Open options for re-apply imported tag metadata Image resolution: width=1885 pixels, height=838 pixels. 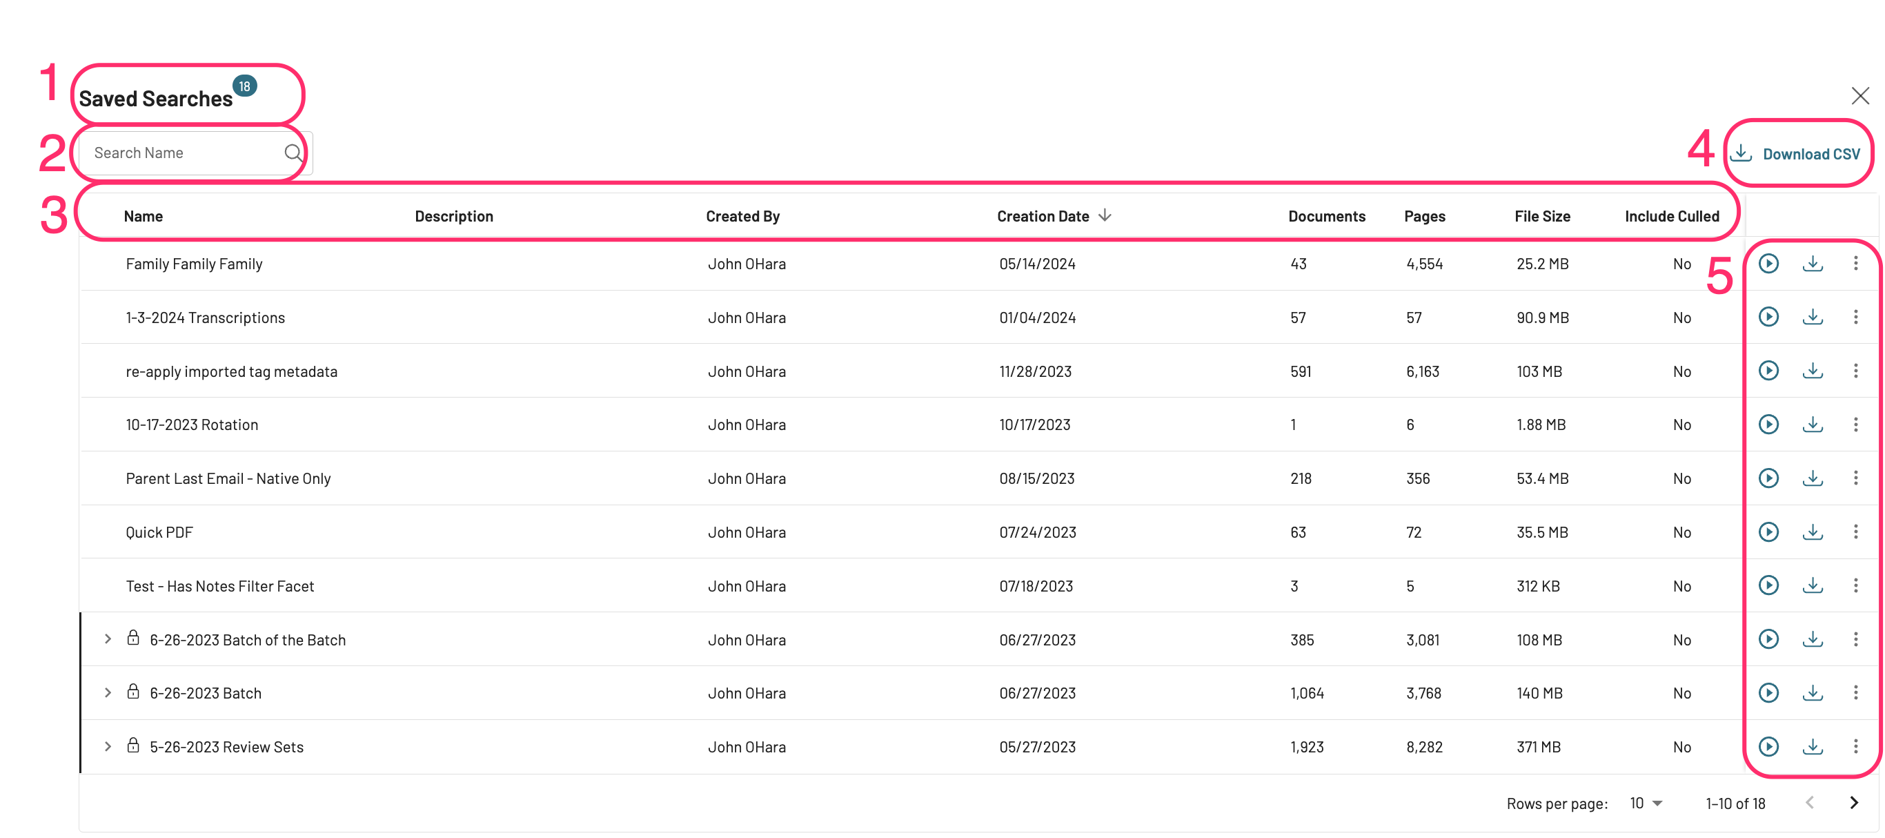click(1856, 371)
